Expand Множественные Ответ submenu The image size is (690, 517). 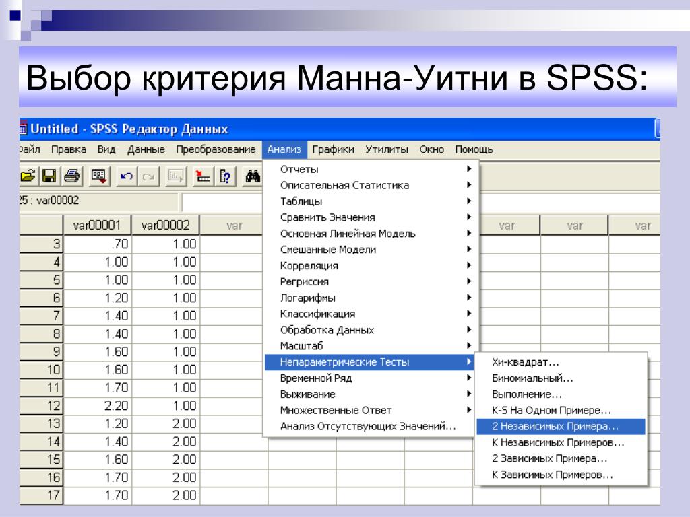[x=369, y=410]
